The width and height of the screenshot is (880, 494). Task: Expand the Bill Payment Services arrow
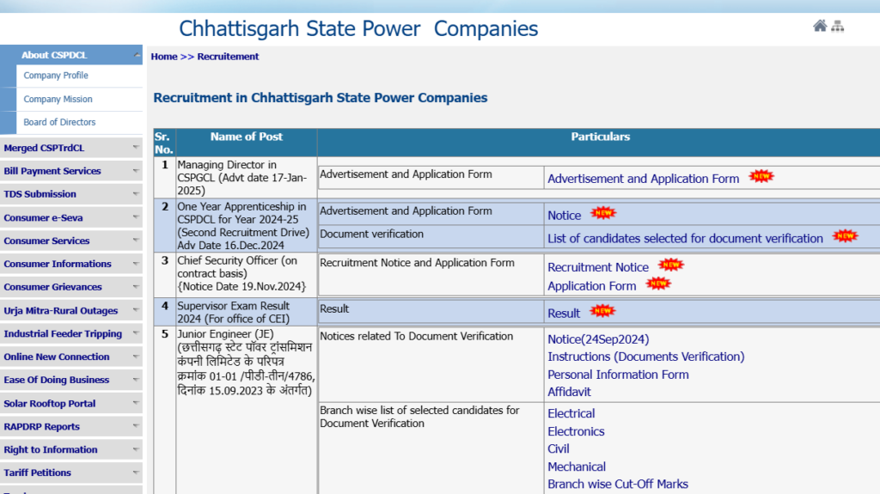(x=136, y=171)
